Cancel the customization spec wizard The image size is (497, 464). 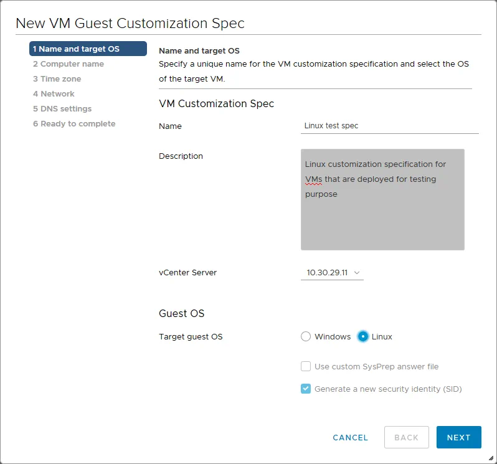351,437
